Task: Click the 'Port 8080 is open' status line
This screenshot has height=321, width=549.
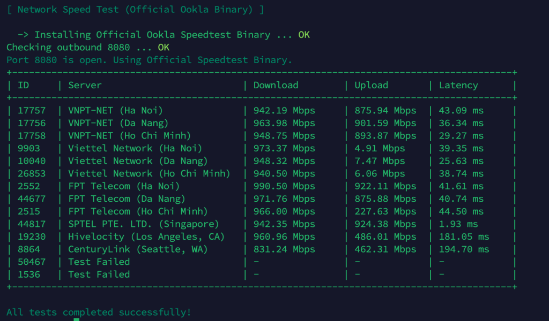Action: pyautogui.click(x=149, y=60)
